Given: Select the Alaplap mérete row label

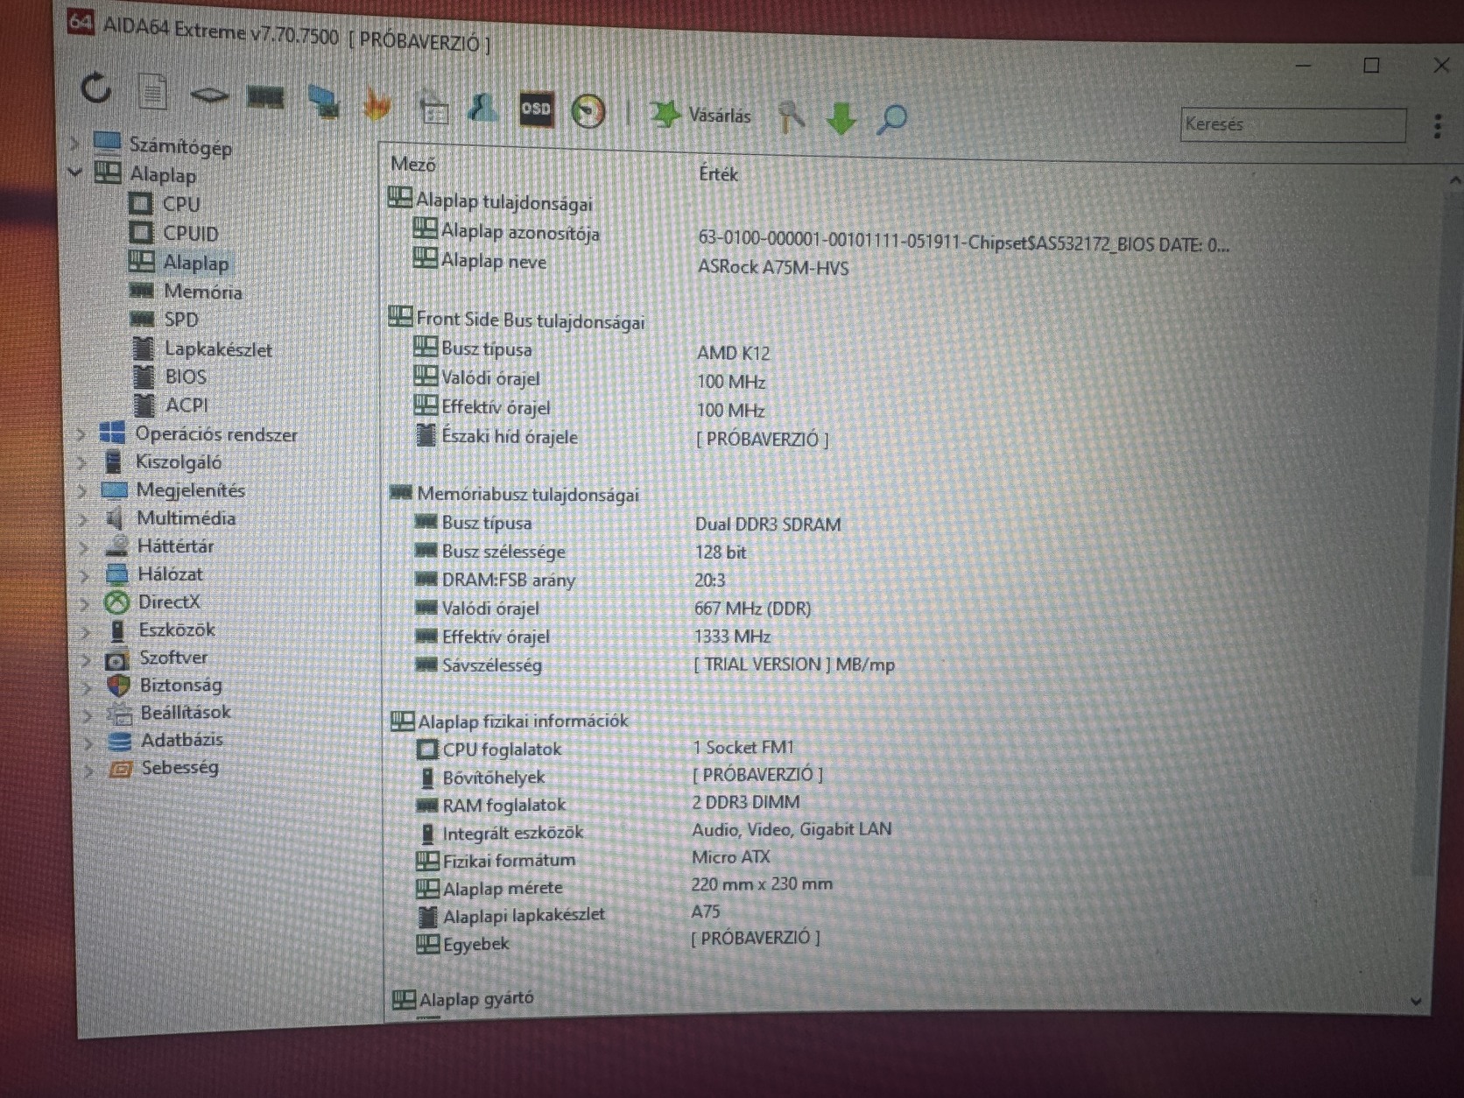Looking at the screenshot, I should coord(503,888).
